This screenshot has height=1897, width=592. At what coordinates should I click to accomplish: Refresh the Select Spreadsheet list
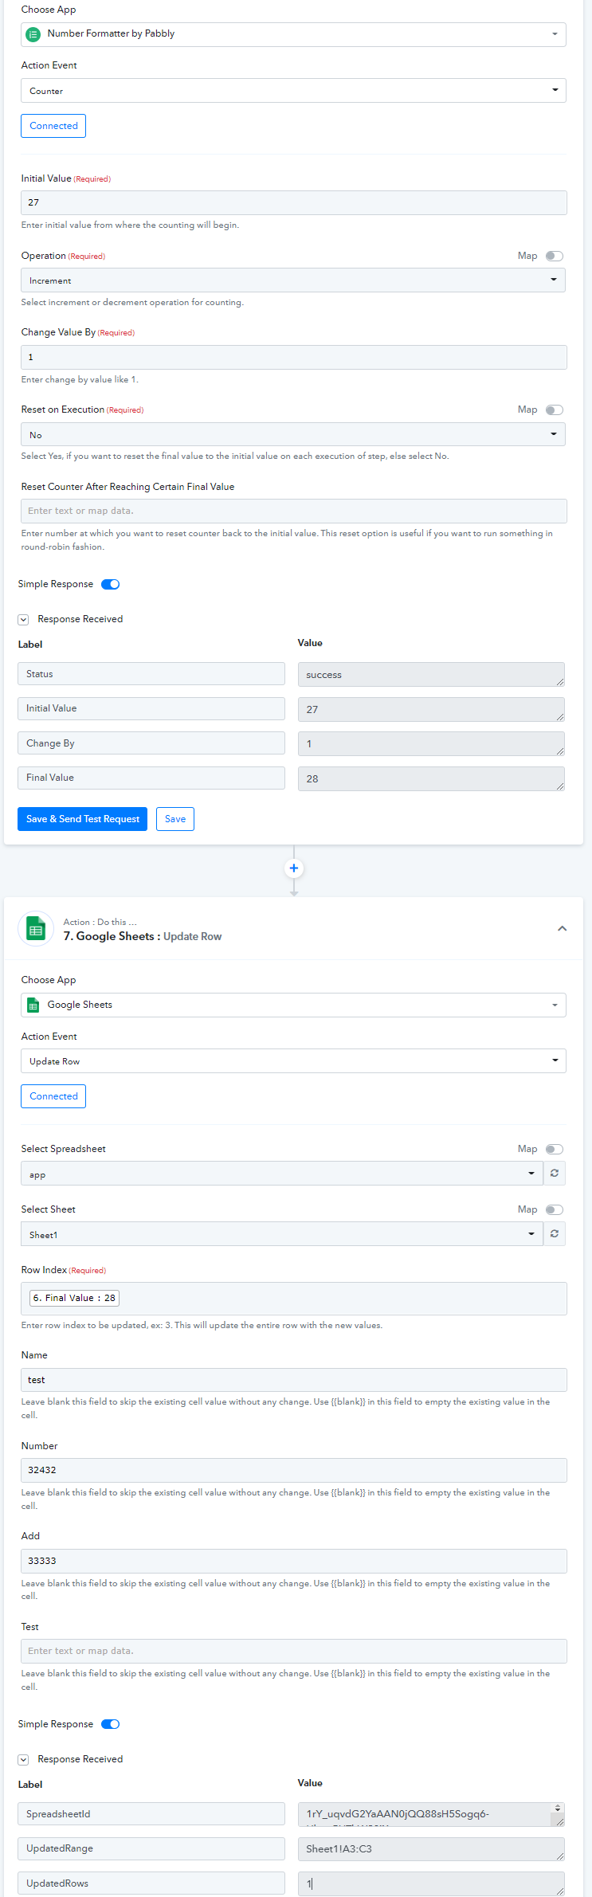click(555, 1173)
